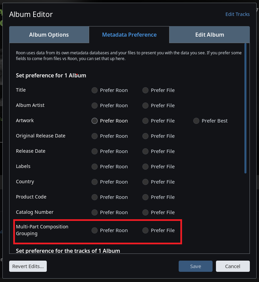Click the vertical scrollbar in preferences

245,109
